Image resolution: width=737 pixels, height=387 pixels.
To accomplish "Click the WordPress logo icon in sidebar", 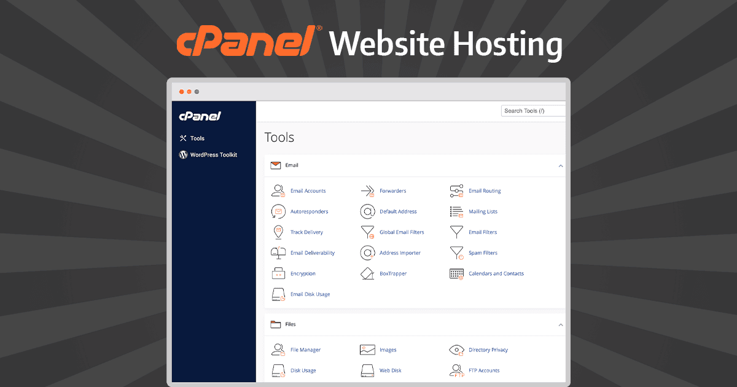I will pyautogui.click(x=183, y=155).
